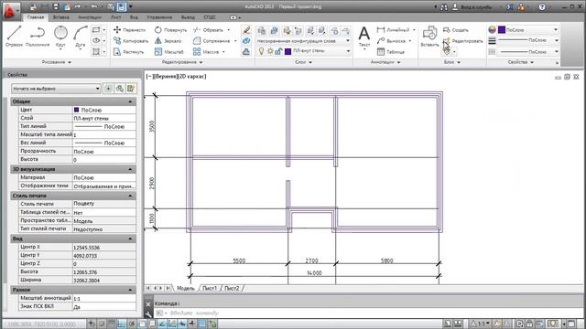Click the wrench icon beside command line
This screenshot has height=329, width=586.
(x=148, y=314)
